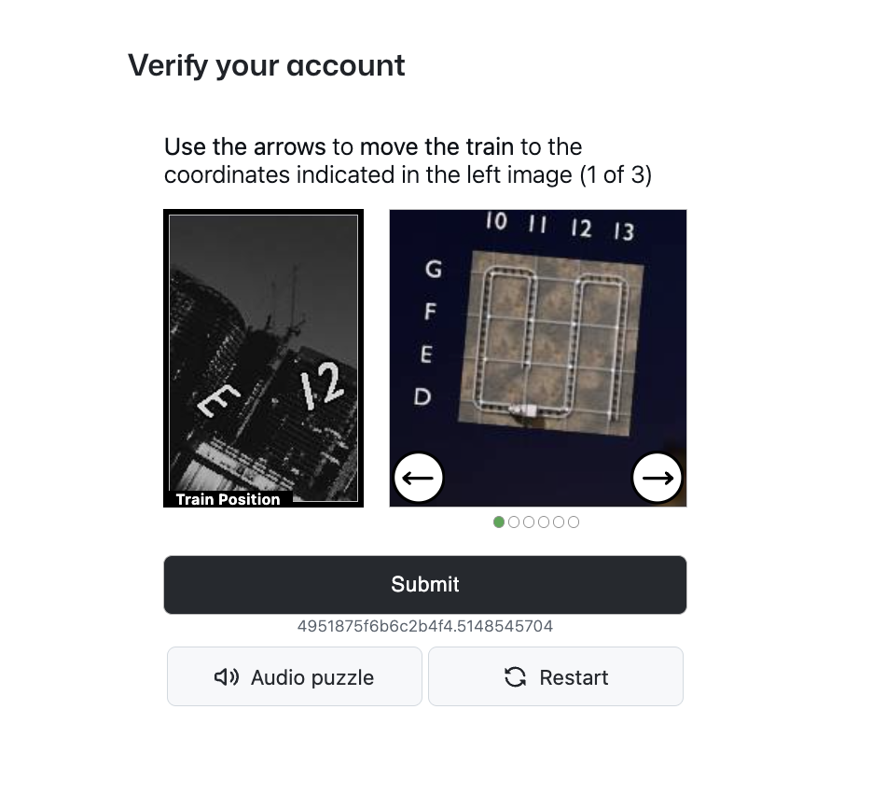Click the Train Position reference image
This screenshot has width=886, height=793.
pos(263,357)
